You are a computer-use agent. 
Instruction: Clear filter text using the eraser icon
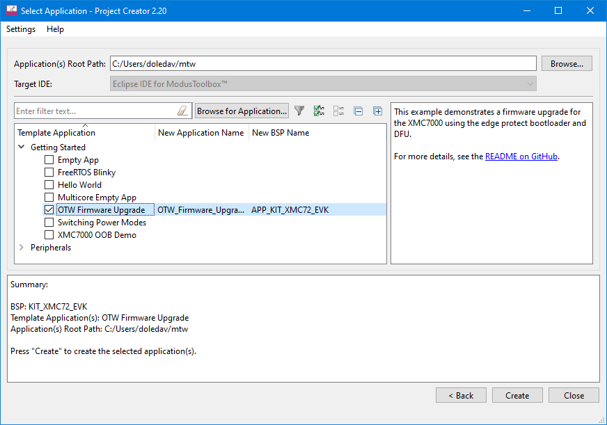[184, 111]
